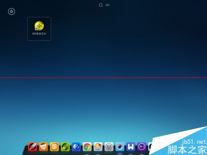Open the Control Center gear dock icon
The height and width of the screenshot is (155, 207).
pyautogui.click(x=109, y=147)
